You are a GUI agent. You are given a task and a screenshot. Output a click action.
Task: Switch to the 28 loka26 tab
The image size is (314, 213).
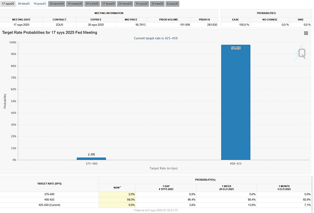click(157, 4)
